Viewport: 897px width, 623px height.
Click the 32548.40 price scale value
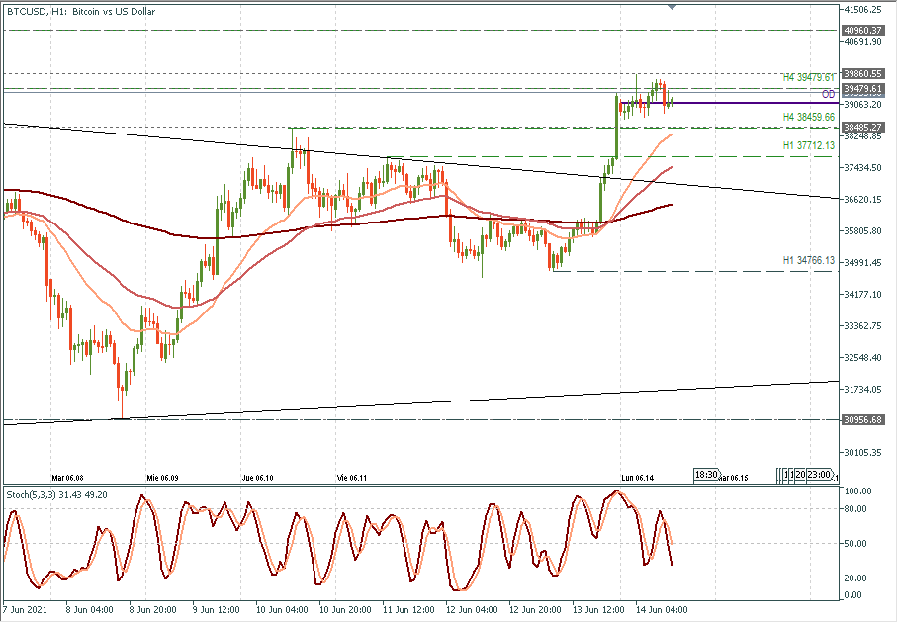[x=862, y=358]
